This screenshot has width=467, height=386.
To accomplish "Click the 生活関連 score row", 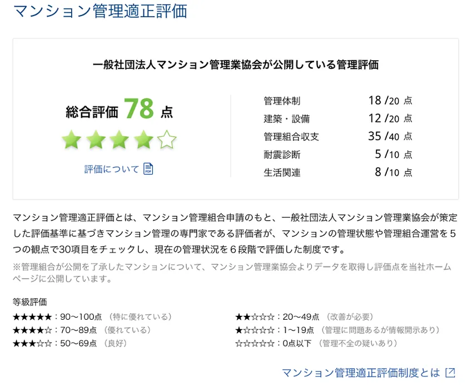I will click(337, 172).
